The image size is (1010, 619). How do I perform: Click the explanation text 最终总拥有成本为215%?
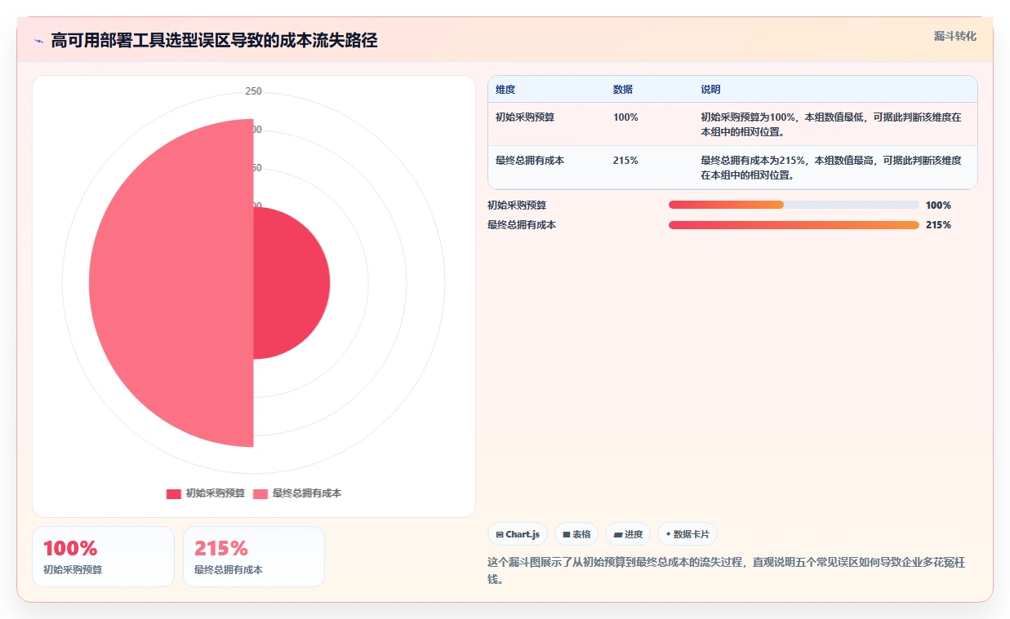click(831, 167)
